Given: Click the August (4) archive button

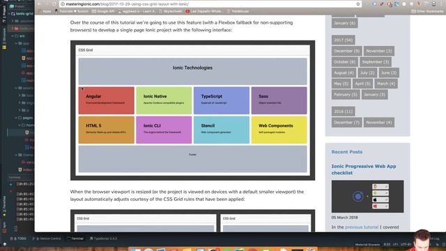Looking at the screenshot, I should (344, 73).
